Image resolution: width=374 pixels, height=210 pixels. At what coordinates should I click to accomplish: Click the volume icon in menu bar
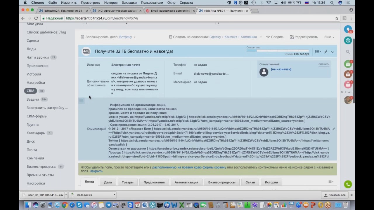coord(283,3)
